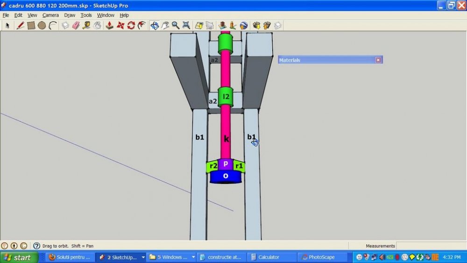Close the Materials panel
The width and height of the screenshot is (467, 263).
coord(378,60)
